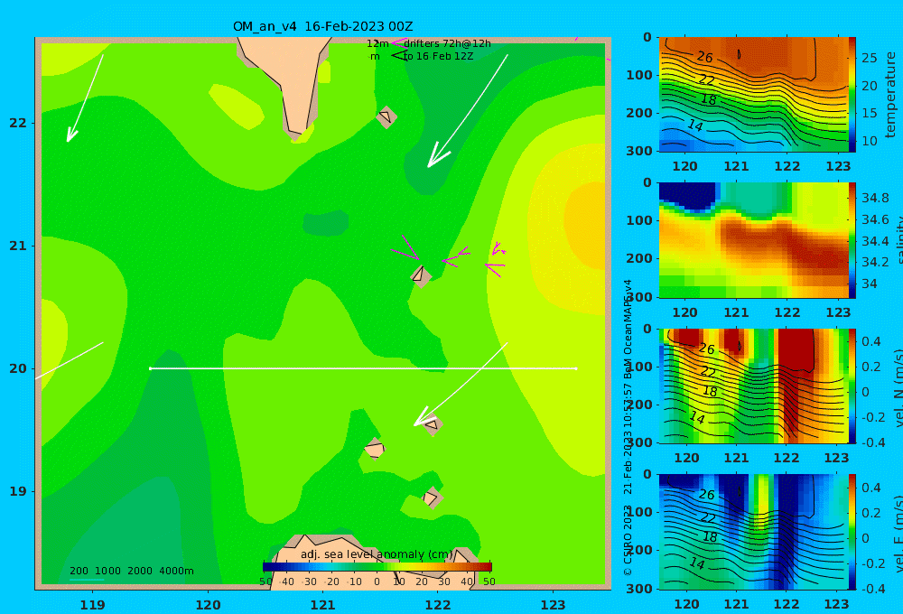The image size is (903, 614).
Task: Click the magenta drifter track west of the 21N island
Action: coord(405,247)
